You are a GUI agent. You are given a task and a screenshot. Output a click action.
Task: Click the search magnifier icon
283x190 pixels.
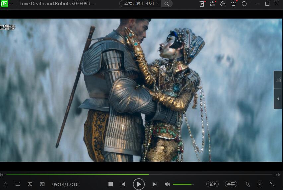coord(167,4)
